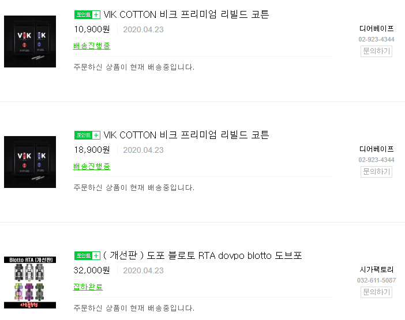Check 배송진행중 status for the 10,900원 order
405x320 pixels.
tap(92, 46)
